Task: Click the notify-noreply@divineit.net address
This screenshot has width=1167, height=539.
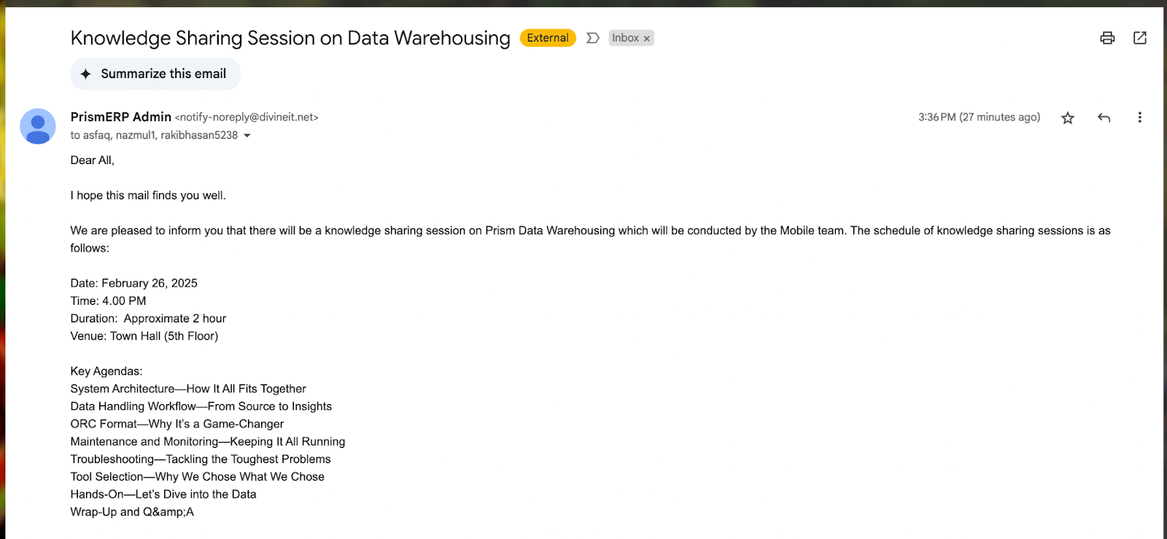Action: pyautogui.click(x=247, y=117)
